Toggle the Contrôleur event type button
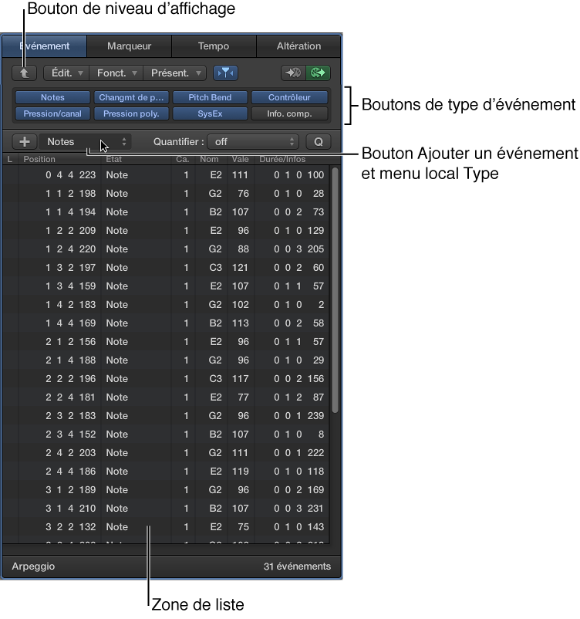Image resolution: width=580 pixels, height=619 pixels. pyautogui.click(x=289, y=97)
